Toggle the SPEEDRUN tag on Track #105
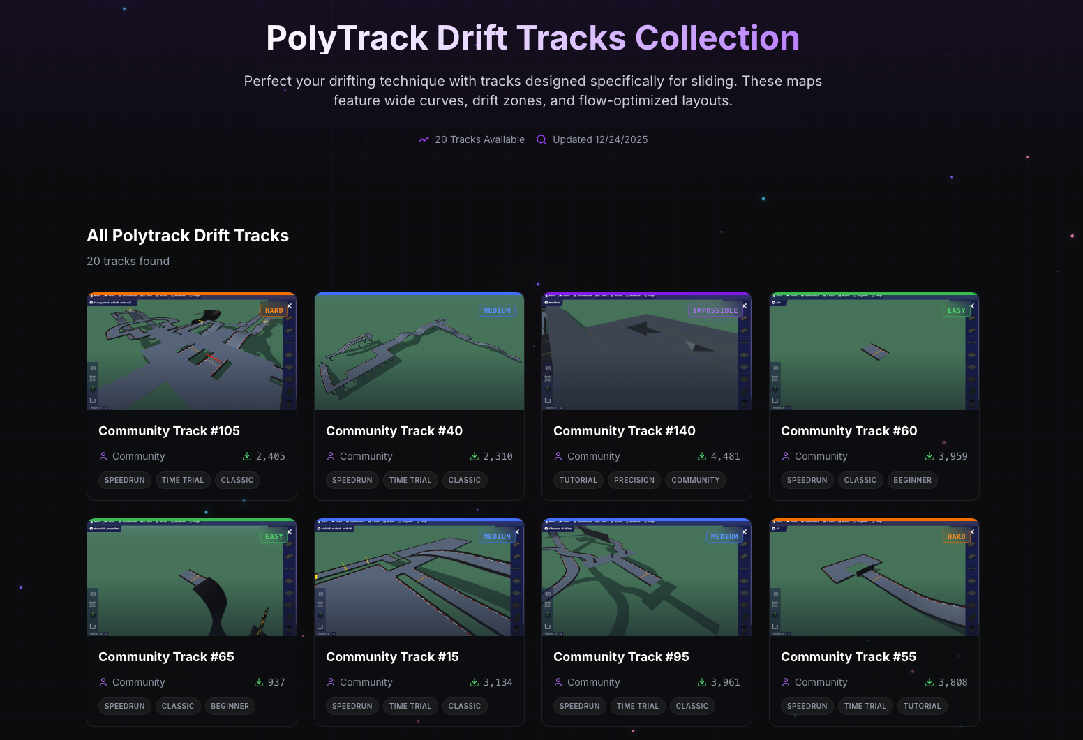Viewport: 1083px width, 740px height. click(x=124, y=480)
